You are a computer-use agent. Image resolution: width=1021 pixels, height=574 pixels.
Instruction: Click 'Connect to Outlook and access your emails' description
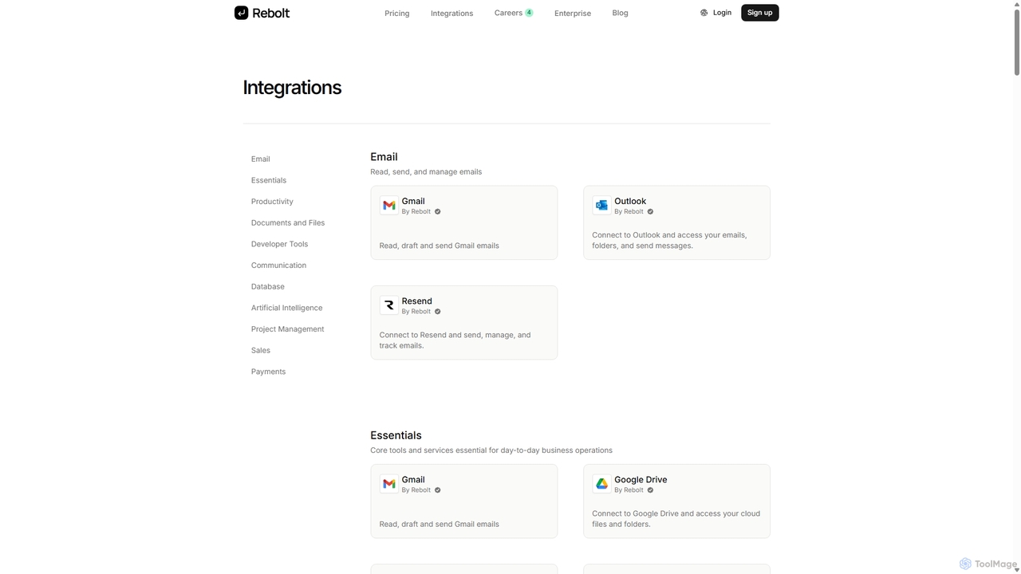pyautogui.click(x=669, y=240)
